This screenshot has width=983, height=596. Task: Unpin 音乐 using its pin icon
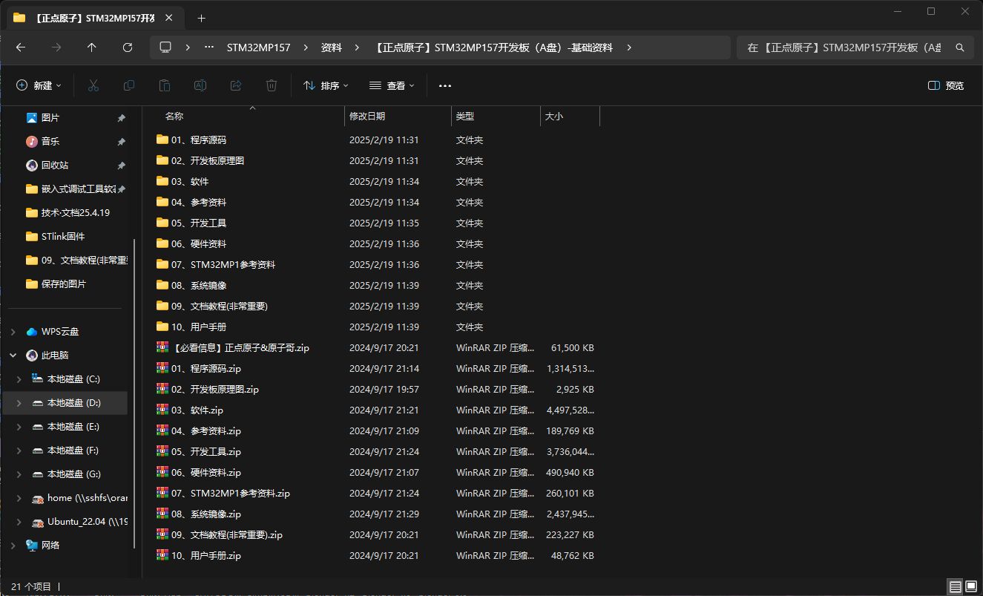coord(121,142)
